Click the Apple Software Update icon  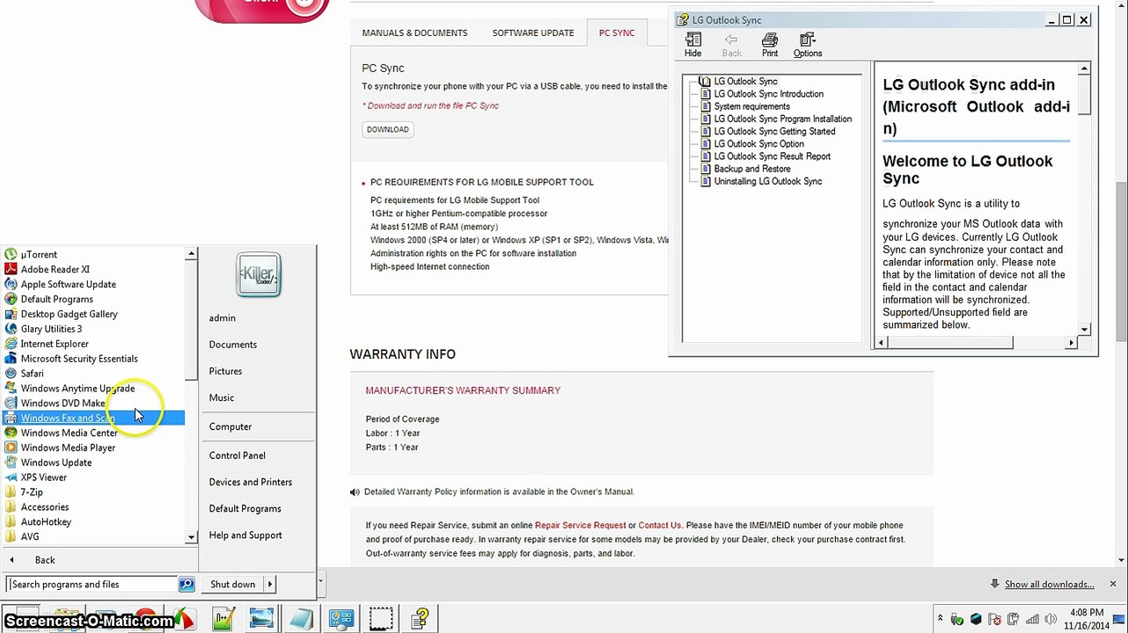point(11,284)
